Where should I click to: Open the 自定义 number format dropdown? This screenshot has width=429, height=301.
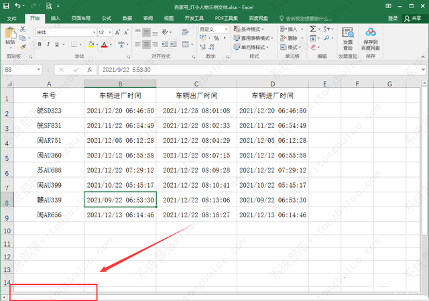[x=227, y=29]
